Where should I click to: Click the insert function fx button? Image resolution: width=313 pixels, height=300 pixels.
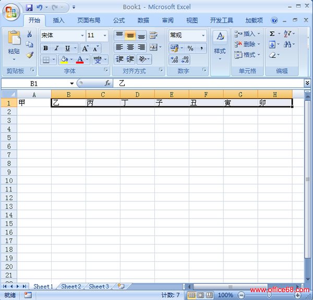107,83
